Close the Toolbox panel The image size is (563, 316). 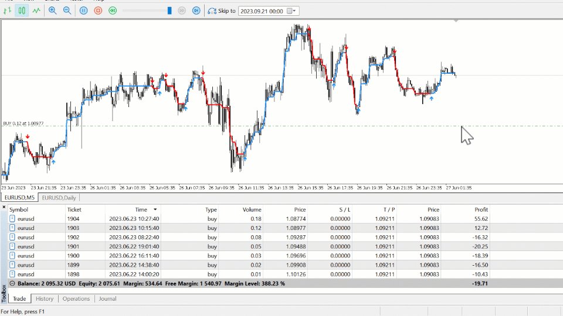pyautogui.click(x=4, y=207)
